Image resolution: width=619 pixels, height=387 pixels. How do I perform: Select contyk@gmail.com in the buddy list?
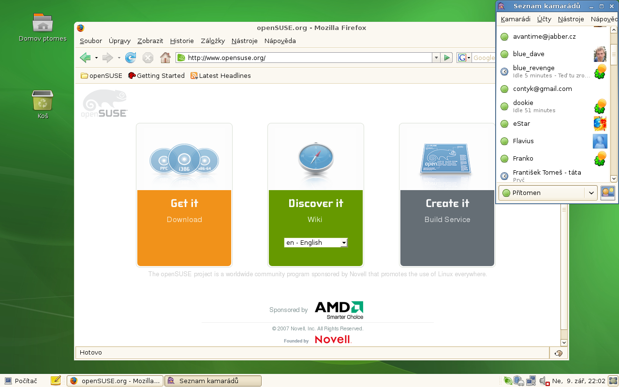point(553,89)
